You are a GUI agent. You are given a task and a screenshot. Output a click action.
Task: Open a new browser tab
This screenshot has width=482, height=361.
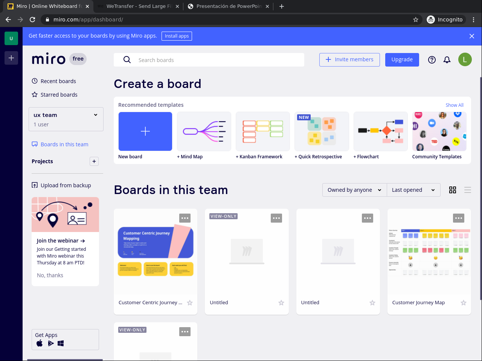[x=282, y=6]
